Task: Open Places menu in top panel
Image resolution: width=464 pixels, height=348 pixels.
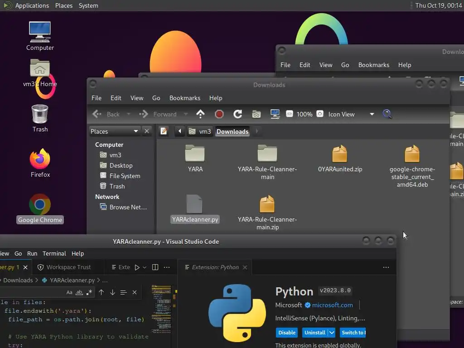Action: click(x=63, y=5)
